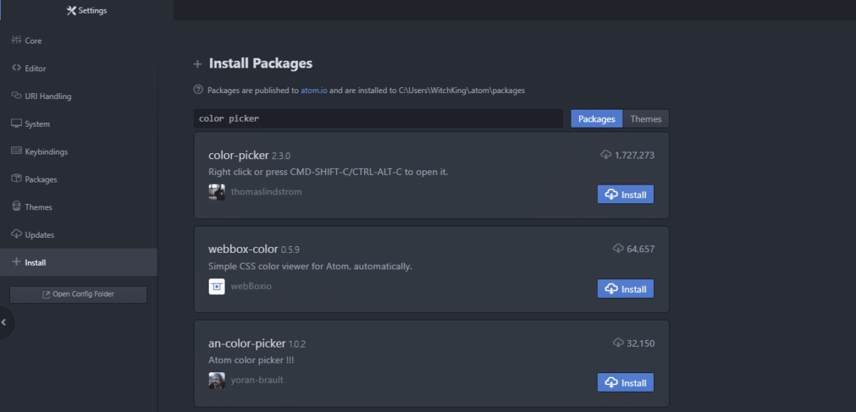Open the Themes sidebar section
The width and height of the screenshot is (856, 412).
click(79, 207)
